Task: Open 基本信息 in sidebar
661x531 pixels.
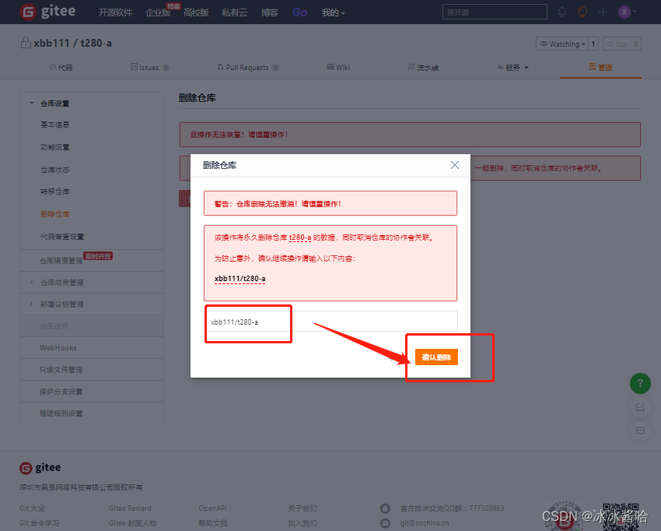Action: point(54,125)
